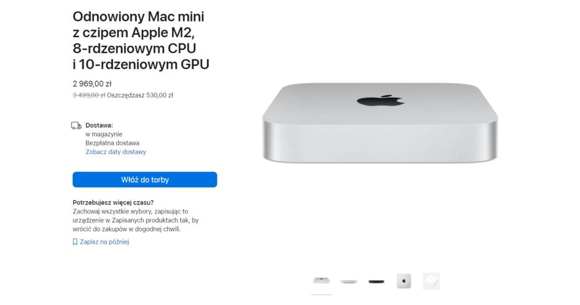
Task: Select the first angled Mac mini thumbnail
Action: coord(321,281)
